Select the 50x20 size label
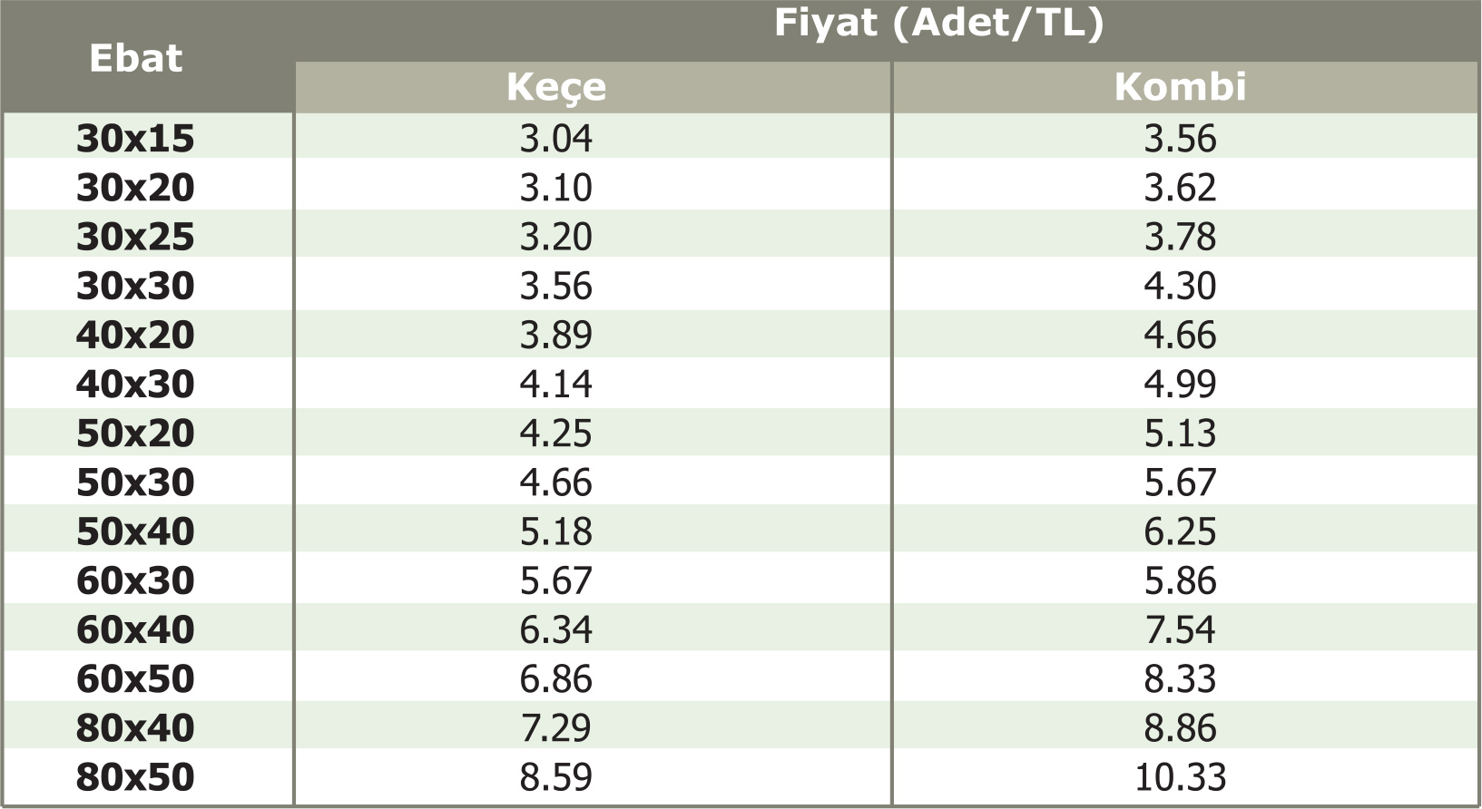This screenshot has width=1482, height=809. click(135, 434)
